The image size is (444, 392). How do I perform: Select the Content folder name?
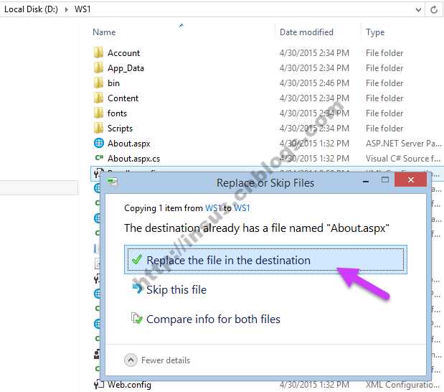123,98
